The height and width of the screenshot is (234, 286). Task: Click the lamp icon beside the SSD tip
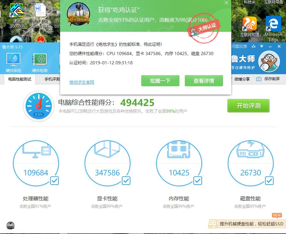[x=213, y=224]
